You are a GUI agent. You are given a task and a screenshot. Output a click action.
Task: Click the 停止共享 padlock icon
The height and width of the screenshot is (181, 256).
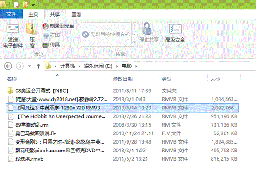click(146, 29)
